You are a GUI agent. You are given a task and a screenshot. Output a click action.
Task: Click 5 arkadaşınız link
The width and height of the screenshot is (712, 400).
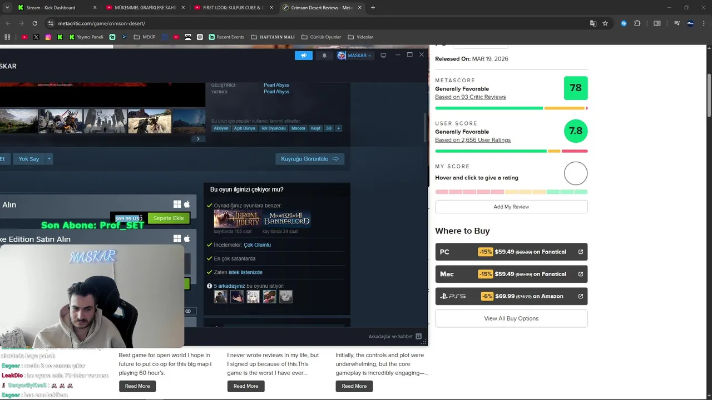pos(229,286)
